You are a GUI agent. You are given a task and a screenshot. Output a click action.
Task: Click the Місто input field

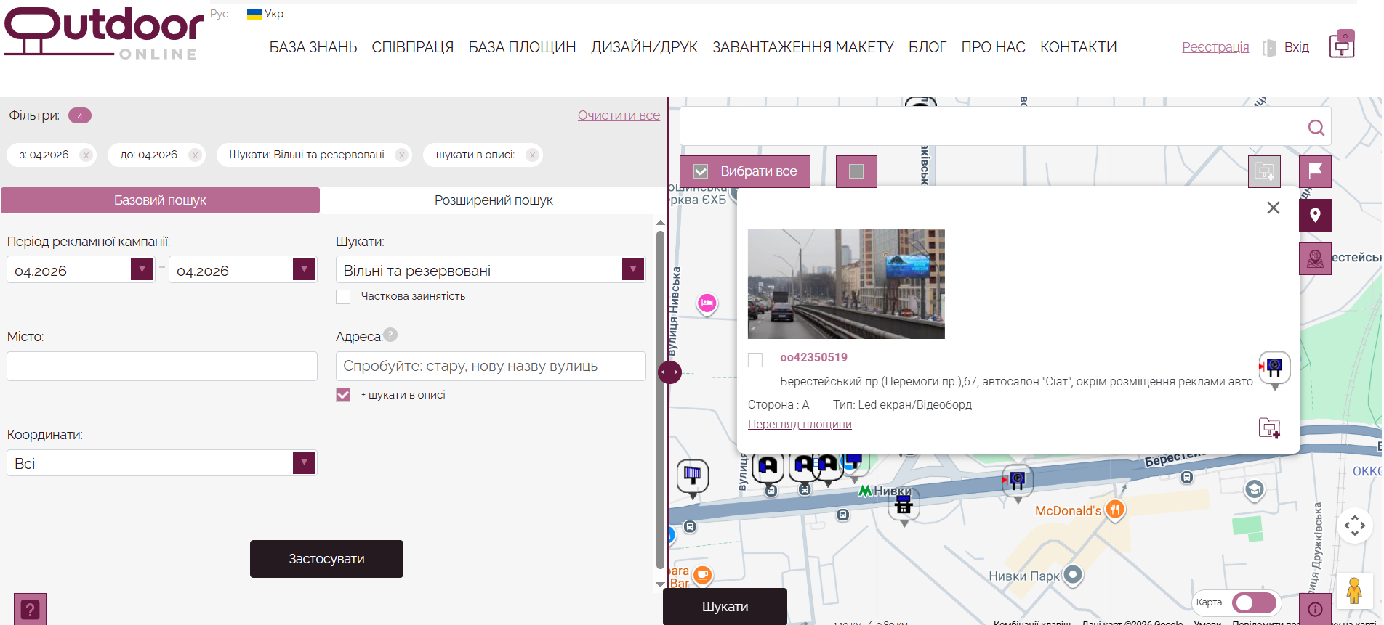(x=162, y=366)
